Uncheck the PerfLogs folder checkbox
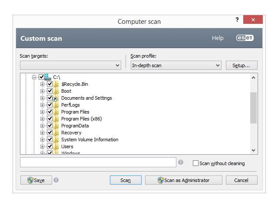This screenshot has height=208, width=278. coord(50,105)
